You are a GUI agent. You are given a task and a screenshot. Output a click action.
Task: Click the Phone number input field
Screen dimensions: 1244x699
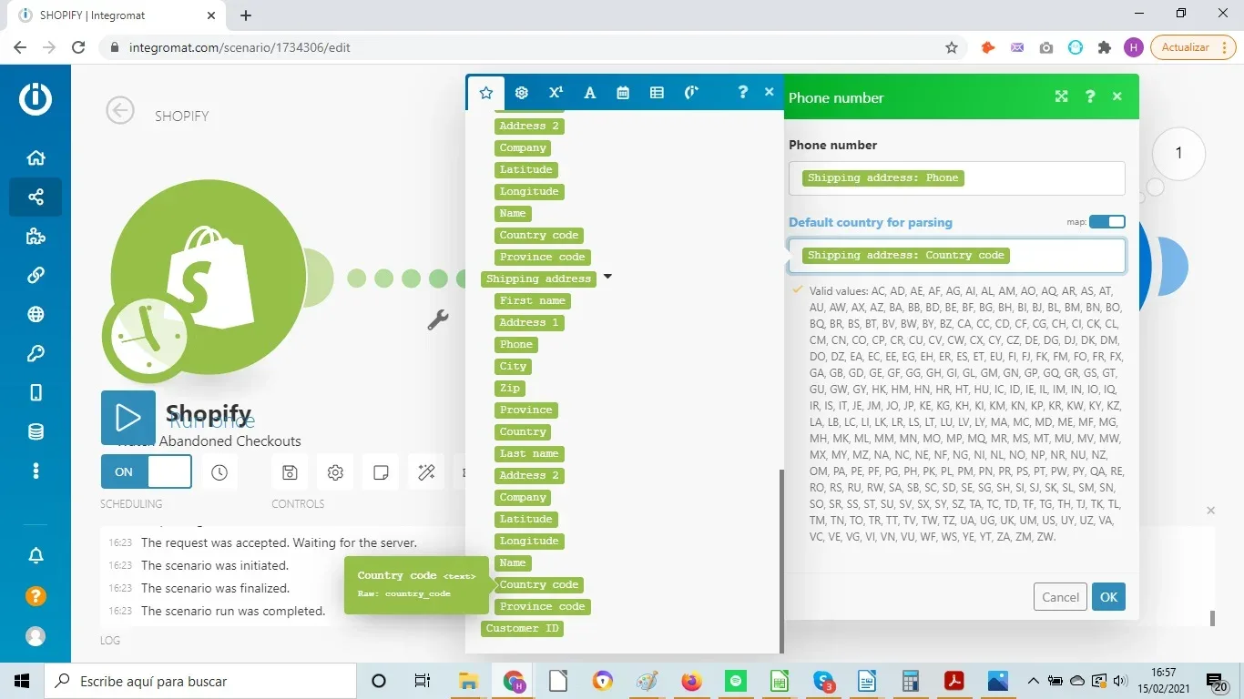957,178
